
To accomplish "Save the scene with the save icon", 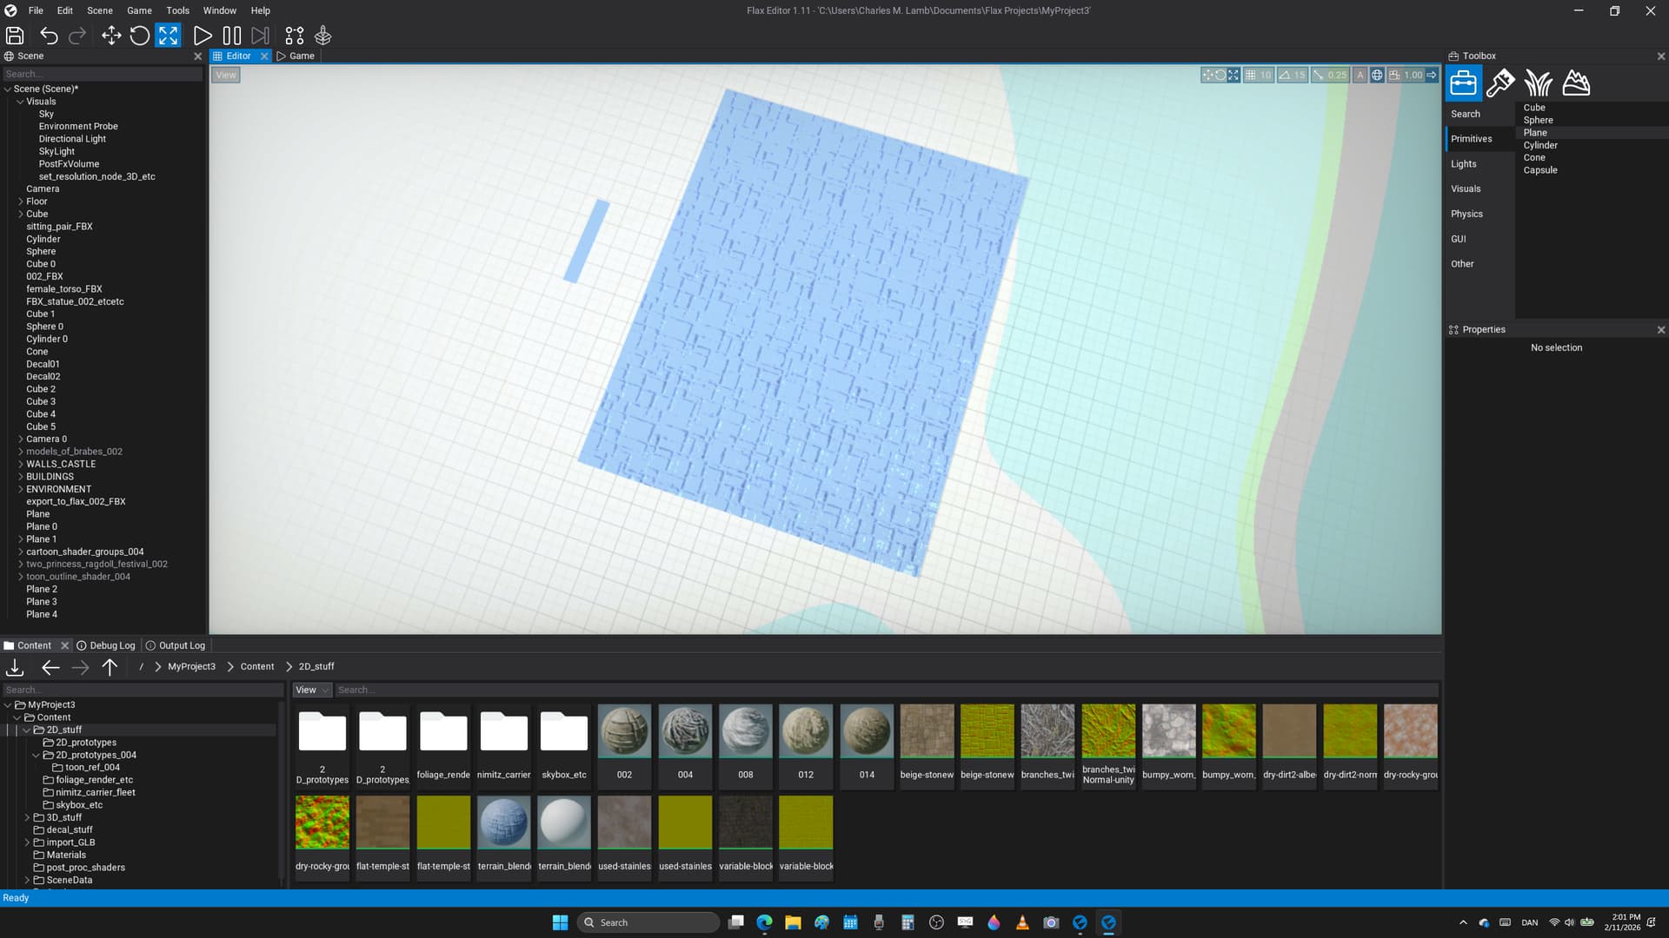I will click(x=15, y=36).
